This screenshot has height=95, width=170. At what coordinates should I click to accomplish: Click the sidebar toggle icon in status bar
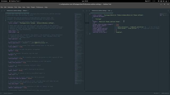[x=1, y=93]
